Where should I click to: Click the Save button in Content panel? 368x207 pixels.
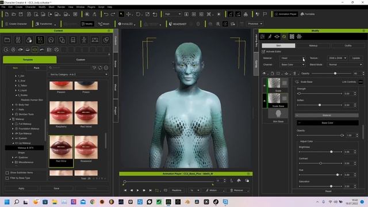pos(56,189)
